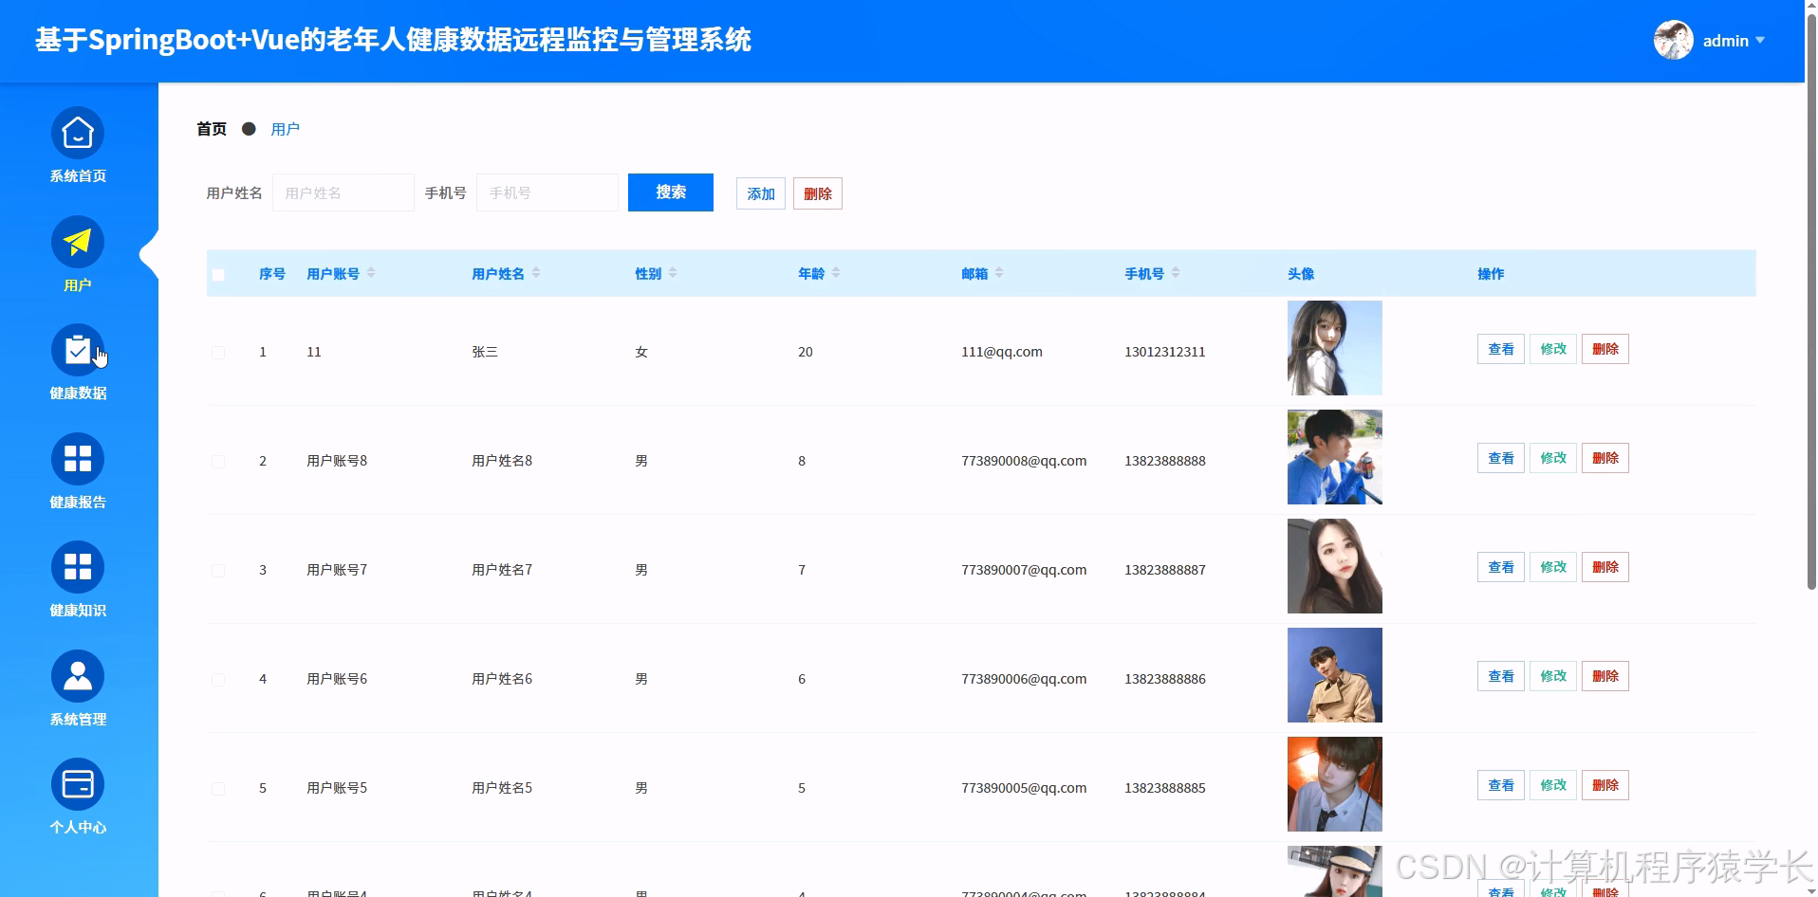Image resolution: width=1818 pixels, height=897 pixels.
Task: Tick the checkbox beside 用户姓名8
Action: (x=218, y=461)
